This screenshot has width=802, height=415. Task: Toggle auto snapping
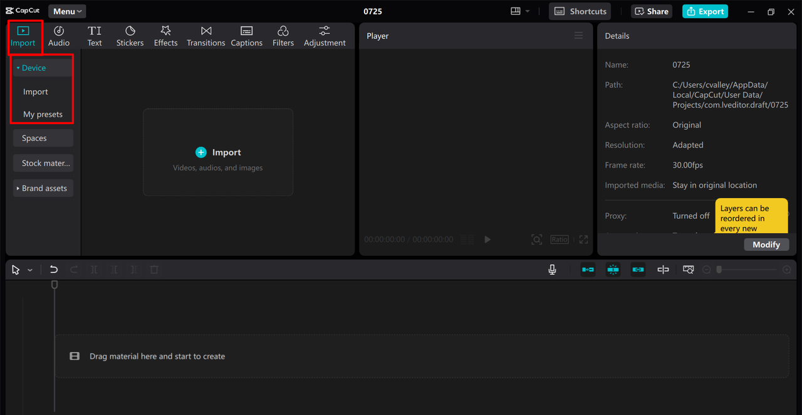coord(613,270)
